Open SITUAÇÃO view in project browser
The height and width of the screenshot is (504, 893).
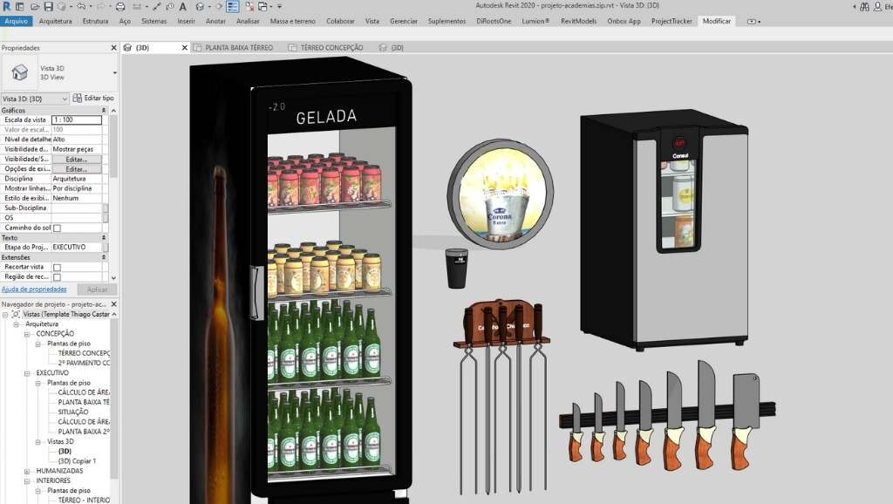click(x=73, y=412)
